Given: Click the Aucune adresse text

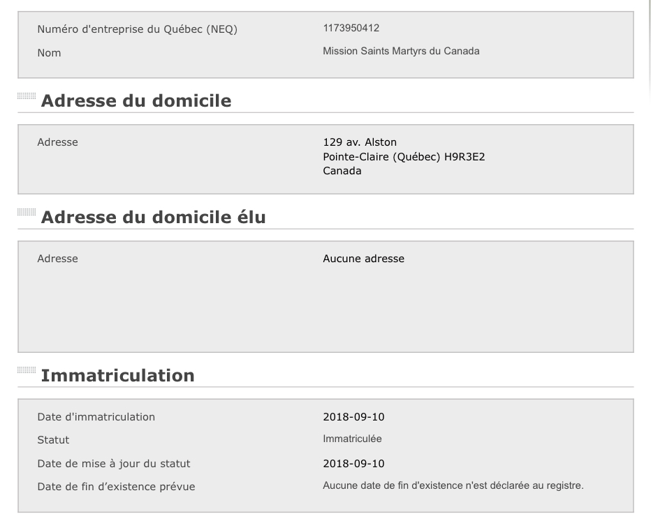Looking at the screenshot, I should point(363,259).
